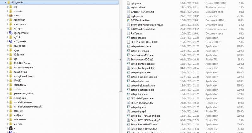
Task: Click the bg2_tweaks G3 icon in tree
Action: [x=11, y=41]
